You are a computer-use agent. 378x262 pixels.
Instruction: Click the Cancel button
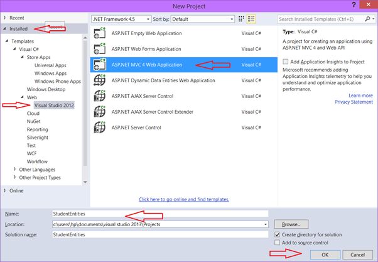pyautogui.click(x=357, y=254)
